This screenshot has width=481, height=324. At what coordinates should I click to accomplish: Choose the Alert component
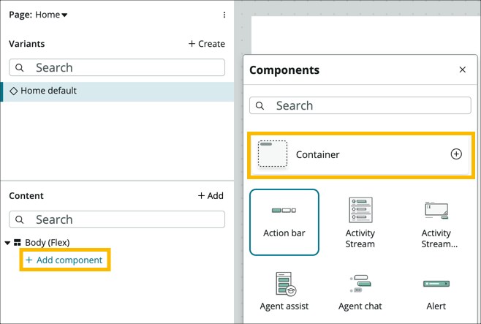point(436,284)
